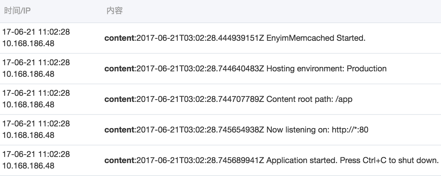Click the 2017-06-21T03:02:28.745654938Z timestamp text
This screenshot has width=441, height=176.
pyautogui.click(x=200, y=130)
